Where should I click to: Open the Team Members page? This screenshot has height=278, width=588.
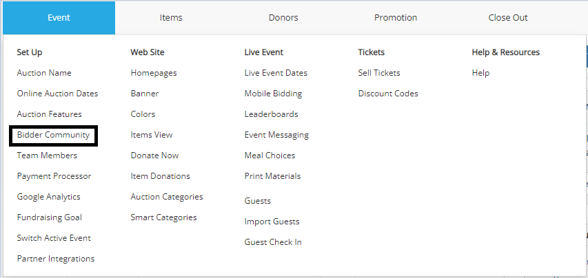point(47,156)
